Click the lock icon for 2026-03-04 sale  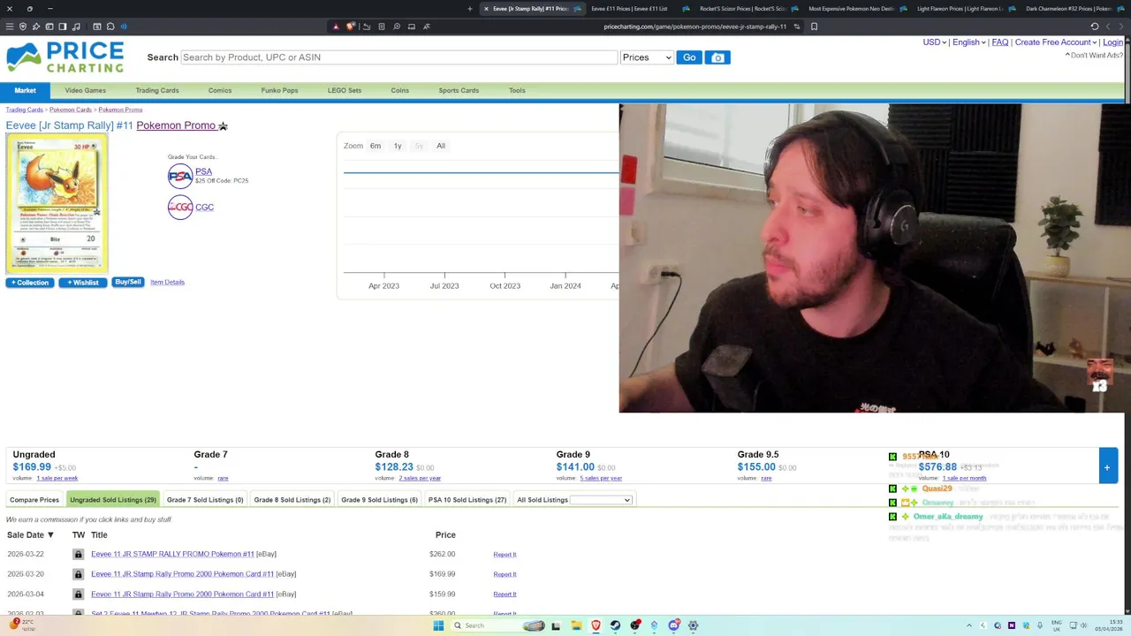tap(78, 594)
